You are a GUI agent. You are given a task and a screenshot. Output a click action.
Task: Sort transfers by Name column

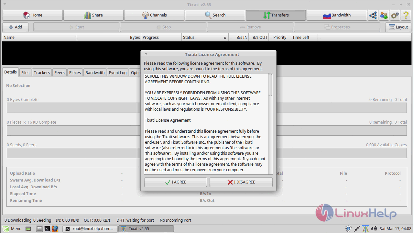pyautogui.click(x=39, y=38)
